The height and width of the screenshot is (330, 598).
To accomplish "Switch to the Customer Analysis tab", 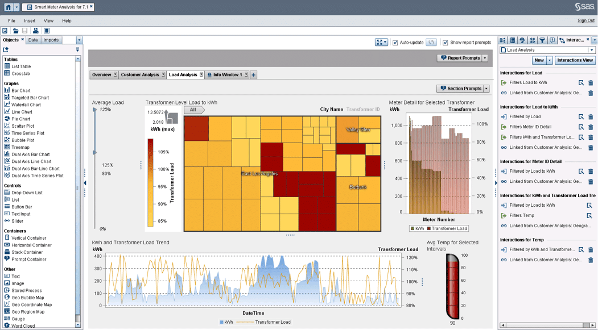I will click(139, 74).
